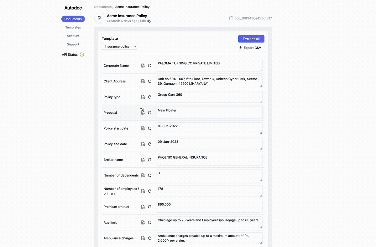The width and height of the screenshot is (376, 247).
Task: Click the find-in-document icon for Number of employees
Action: pyautogui.click(x=143, y=191)
